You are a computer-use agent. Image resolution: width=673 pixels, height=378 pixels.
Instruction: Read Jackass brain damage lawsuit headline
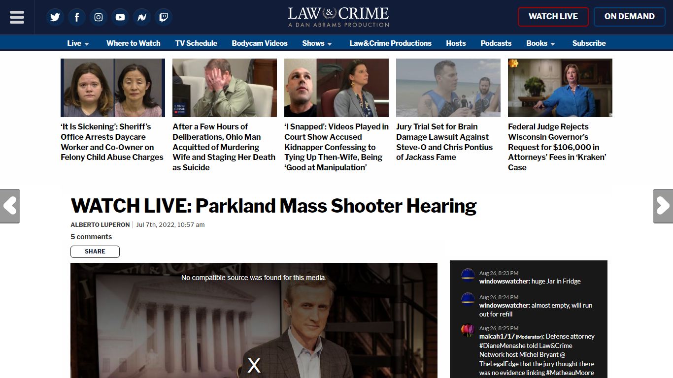point(444,142)
